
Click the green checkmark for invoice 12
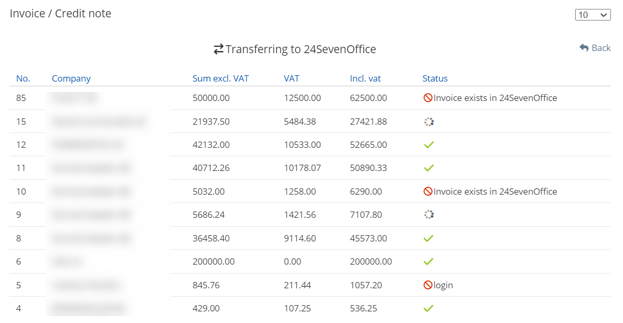(429, 145)
